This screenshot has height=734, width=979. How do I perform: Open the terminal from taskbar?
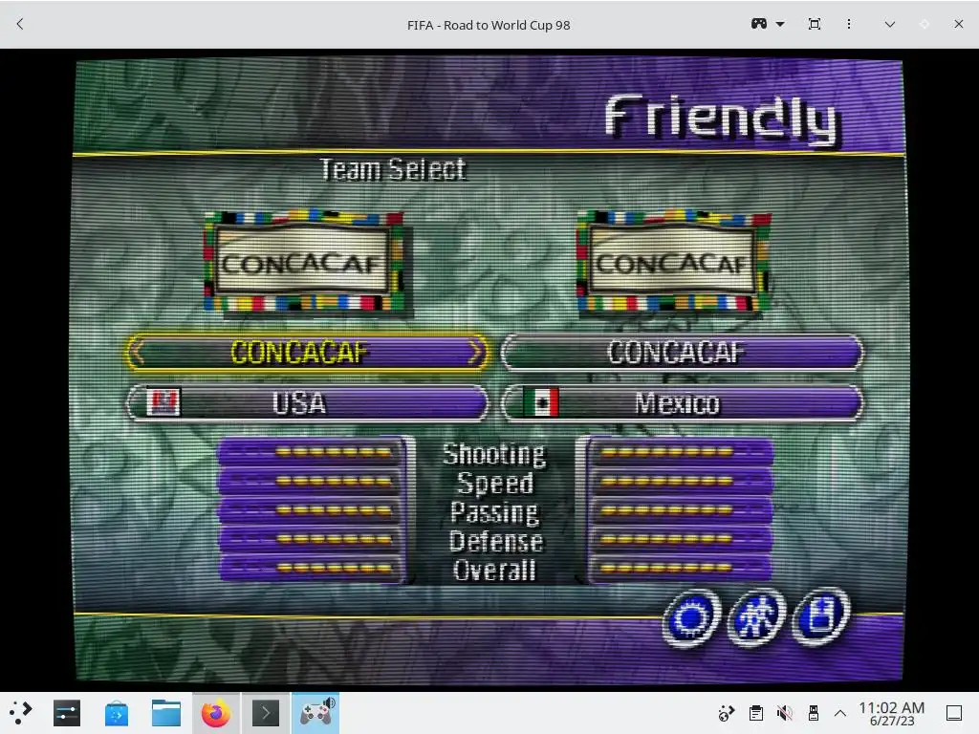point(266,713)
